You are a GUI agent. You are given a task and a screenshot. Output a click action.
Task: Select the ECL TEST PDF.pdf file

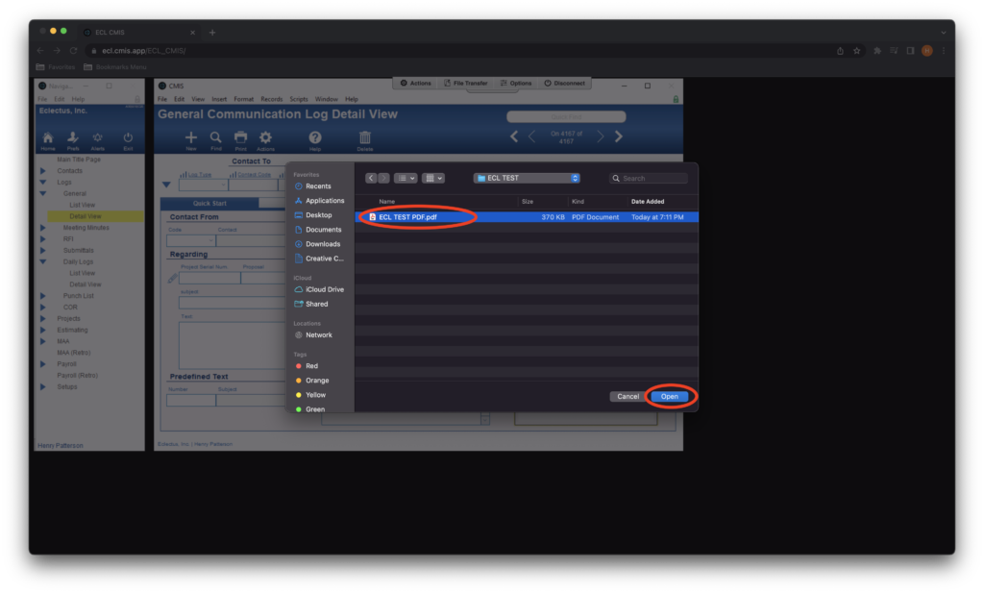click(x=407, y=217)
